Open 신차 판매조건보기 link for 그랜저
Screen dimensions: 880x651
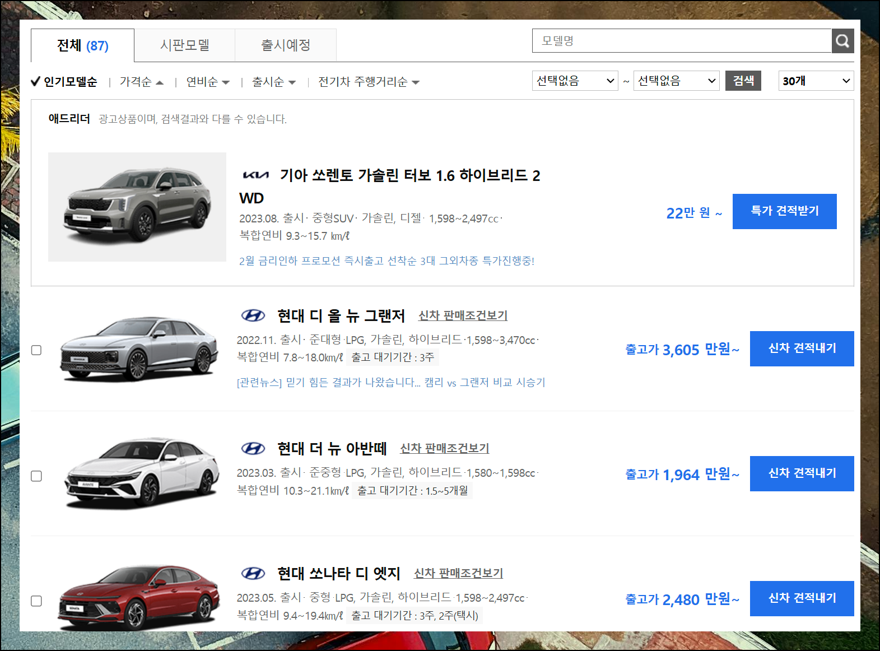(463, 316)
